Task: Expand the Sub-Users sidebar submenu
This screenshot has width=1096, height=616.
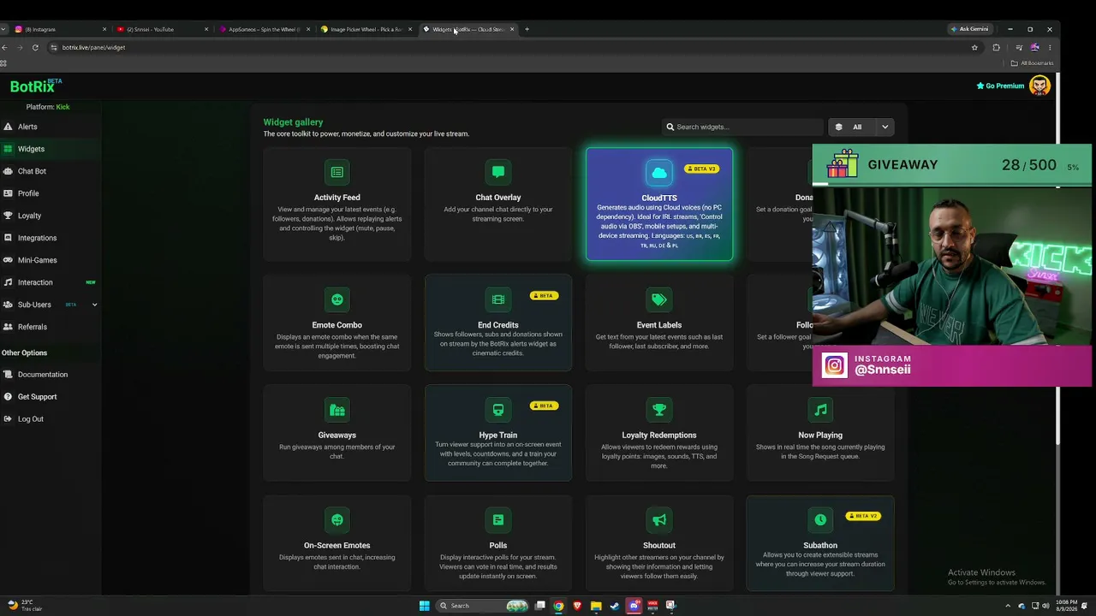Action: pos(94,305)
